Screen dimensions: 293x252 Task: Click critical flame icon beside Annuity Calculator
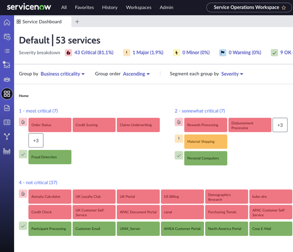tap(23, 194)
